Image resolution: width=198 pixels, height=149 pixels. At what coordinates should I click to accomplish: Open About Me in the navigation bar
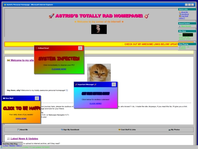[x=23, y=130]
